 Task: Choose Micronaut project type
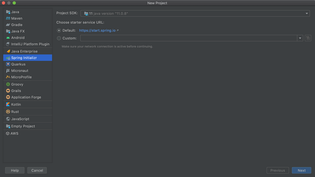point(28,70)
